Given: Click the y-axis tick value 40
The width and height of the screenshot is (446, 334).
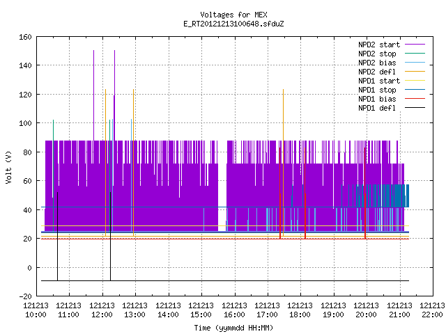Looking at the screenshot, I should [x=27, y=210].
